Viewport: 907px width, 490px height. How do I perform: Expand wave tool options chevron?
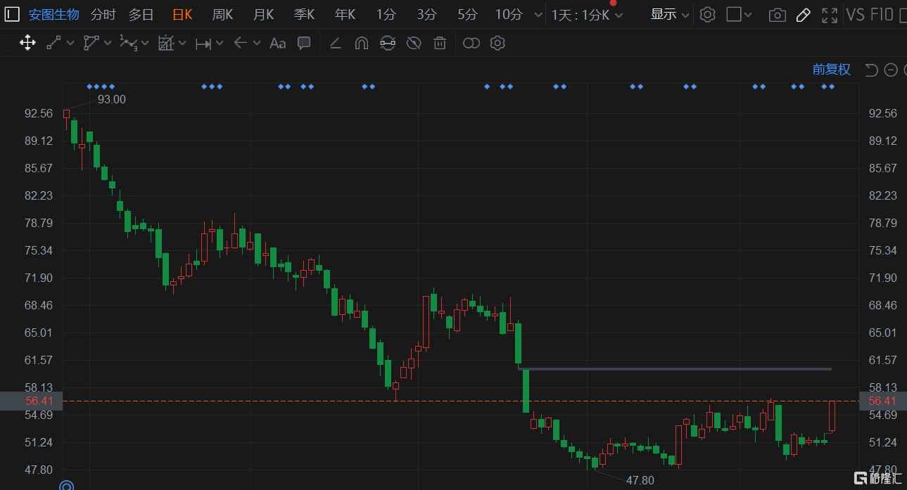(x=145, y=44)
